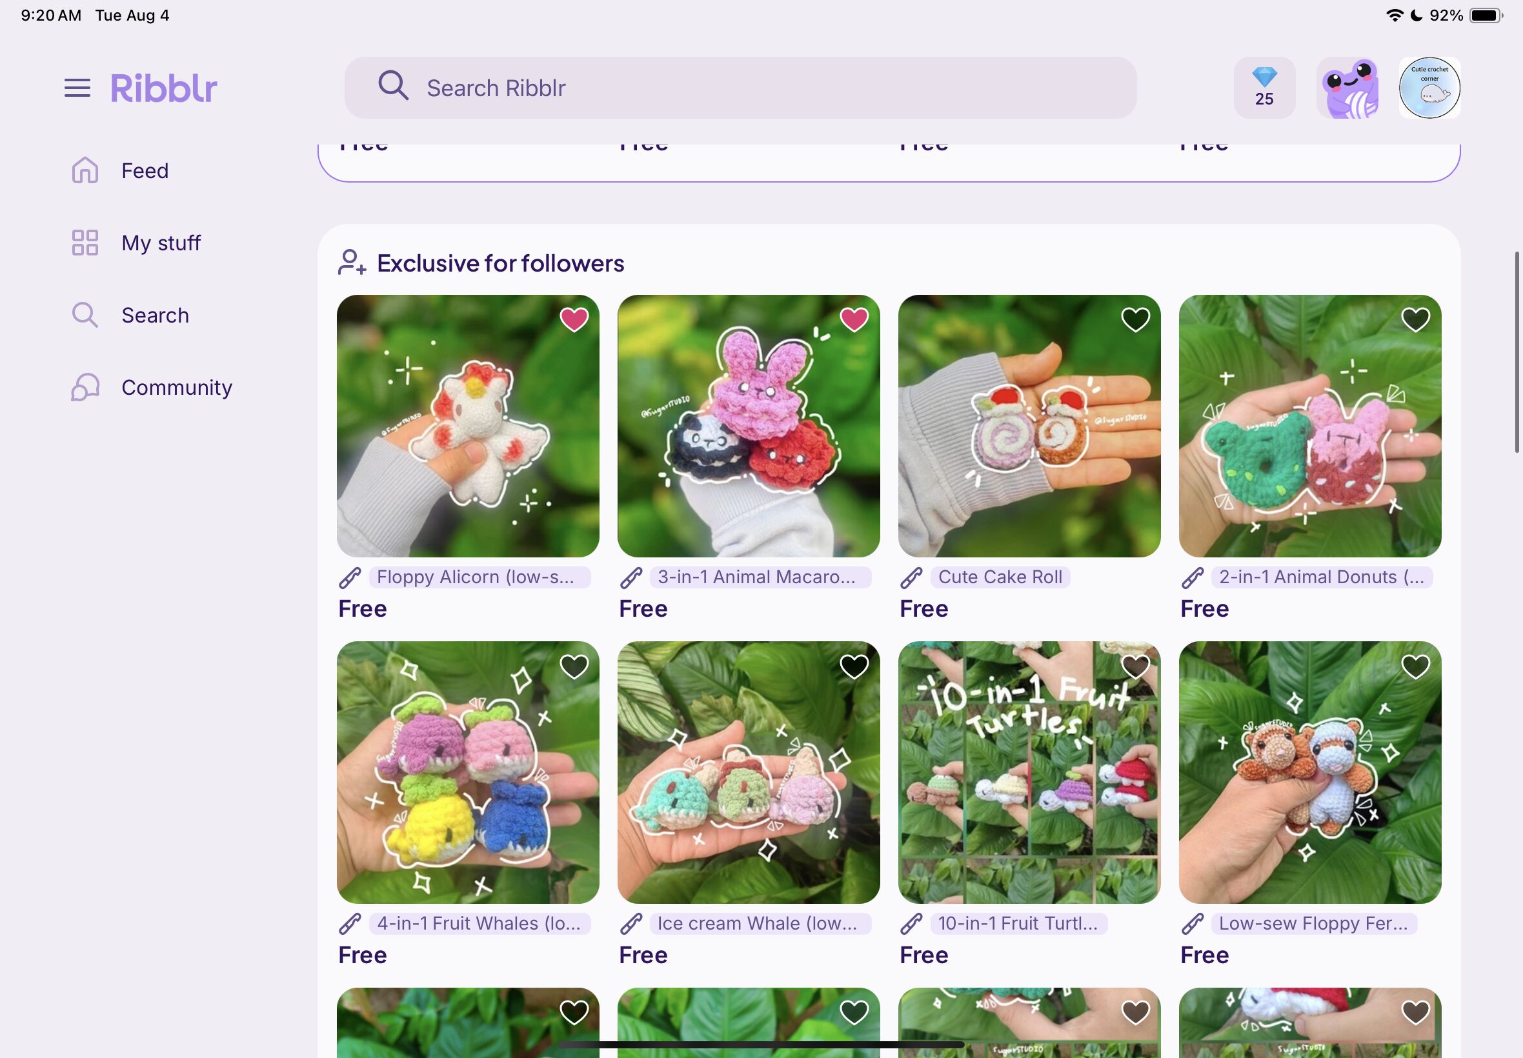Open the hamburger menu beside Ribblr logo

pos(77,88)
